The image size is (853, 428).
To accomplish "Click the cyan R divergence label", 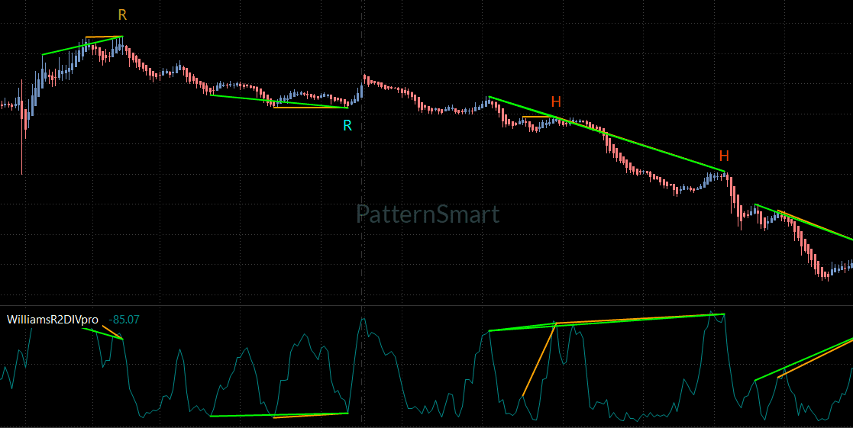I will 347,125.
